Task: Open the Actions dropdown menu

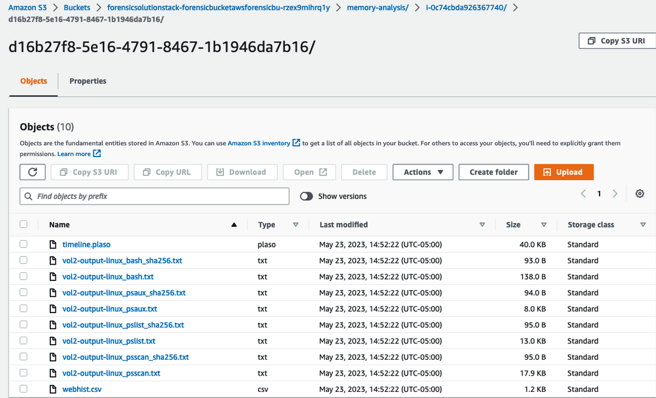Action: (x=422, y=172)
